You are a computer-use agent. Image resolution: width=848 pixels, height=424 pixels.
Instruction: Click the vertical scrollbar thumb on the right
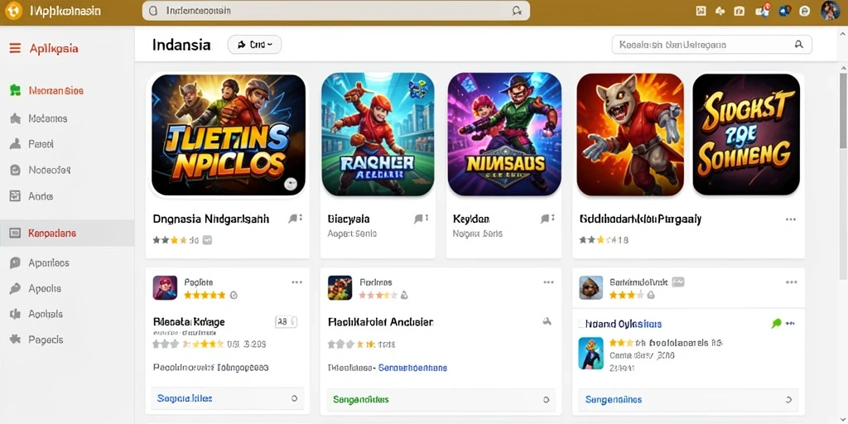pos(843,111)
